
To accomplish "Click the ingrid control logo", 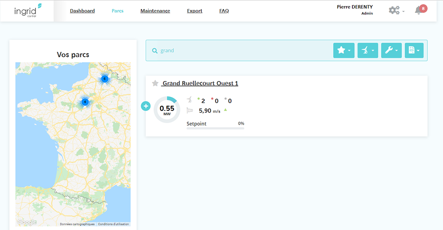I will pos(27,11).
